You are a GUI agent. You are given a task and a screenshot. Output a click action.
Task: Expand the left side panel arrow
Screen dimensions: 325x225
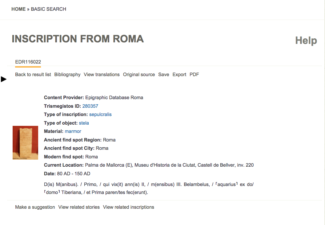(4, 79)
